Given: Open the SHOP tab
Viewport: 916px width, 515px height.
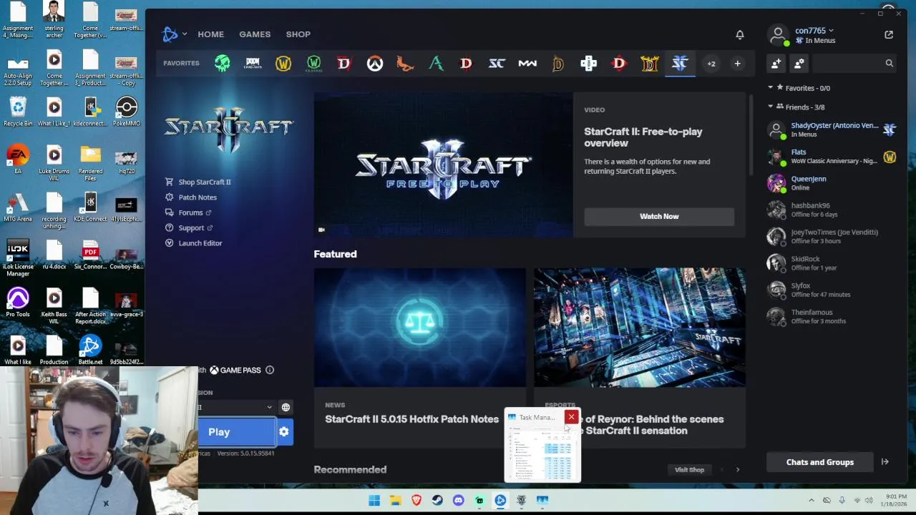Looking at the screenshot, I should 298,34.
